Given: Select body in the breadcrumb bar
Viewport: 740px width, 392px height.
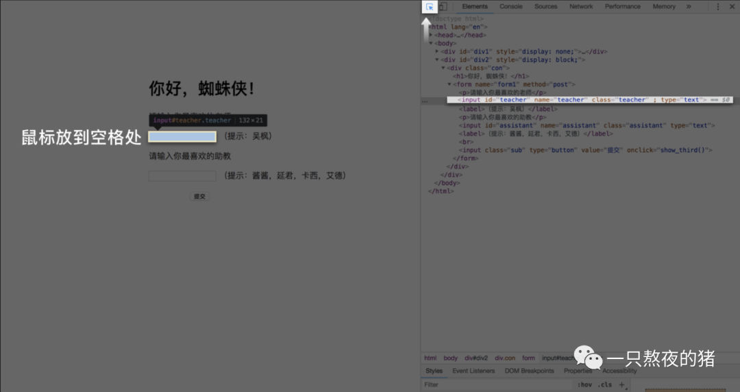Looking at the screenshot, I should point(450,358).
